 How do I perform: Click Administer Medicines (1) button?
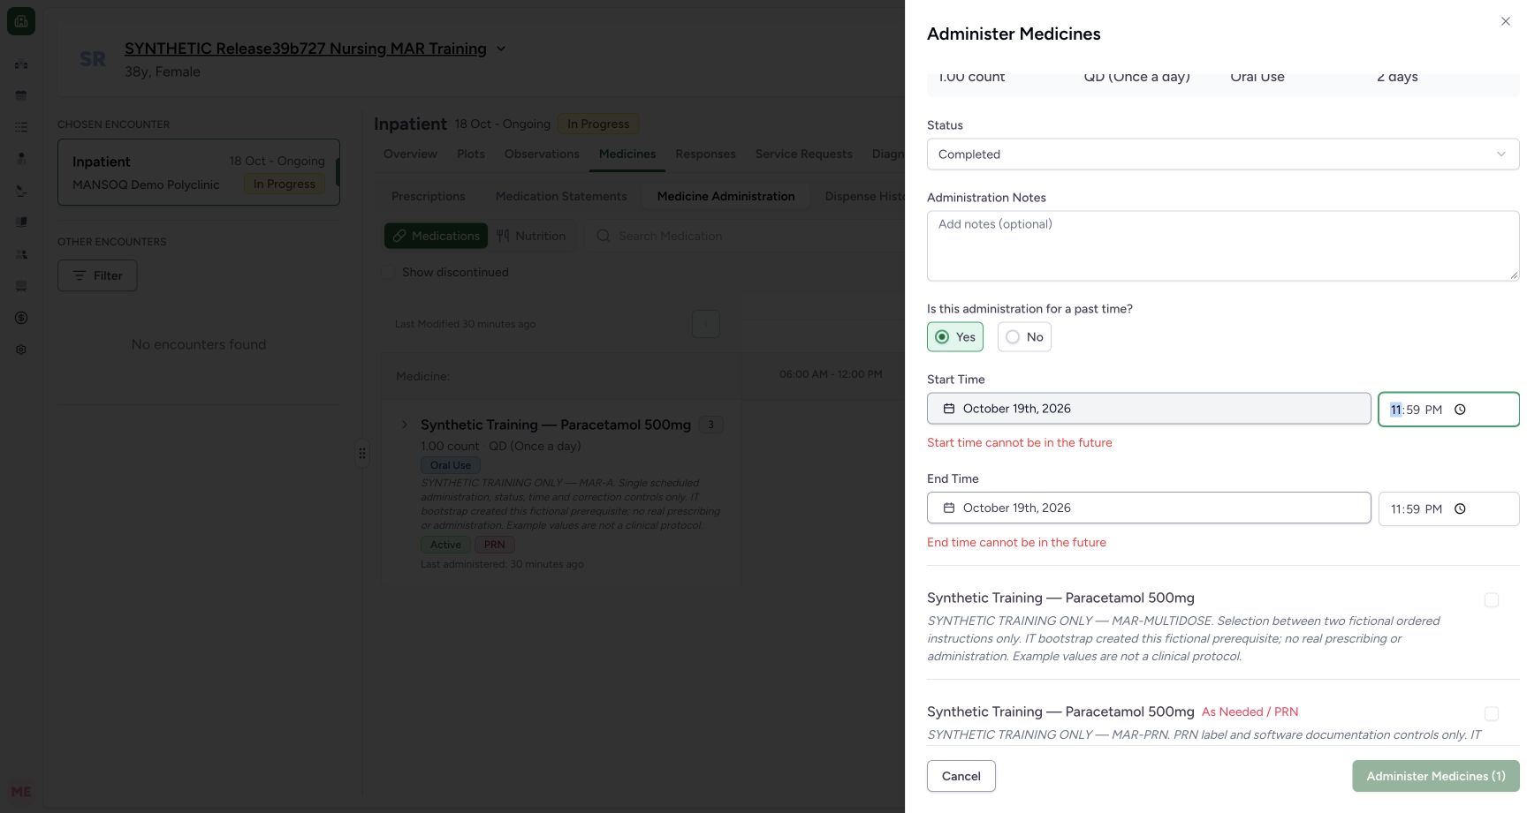[x=1436, y=776]
